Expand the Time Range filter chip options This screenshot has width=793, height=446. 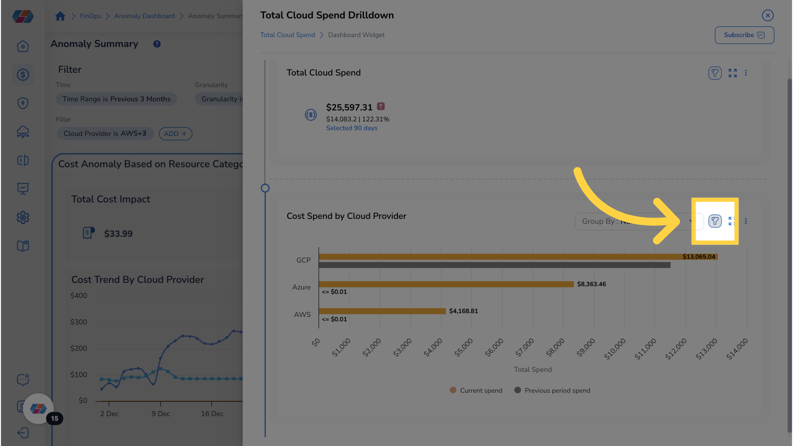point(116,99)
